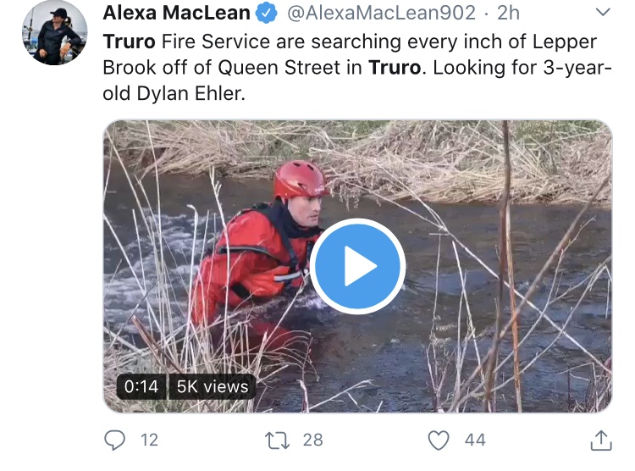The height and width of the screenshot is (471, 635).
Task: Click the reply count of 12
Action: click(149, 440)
